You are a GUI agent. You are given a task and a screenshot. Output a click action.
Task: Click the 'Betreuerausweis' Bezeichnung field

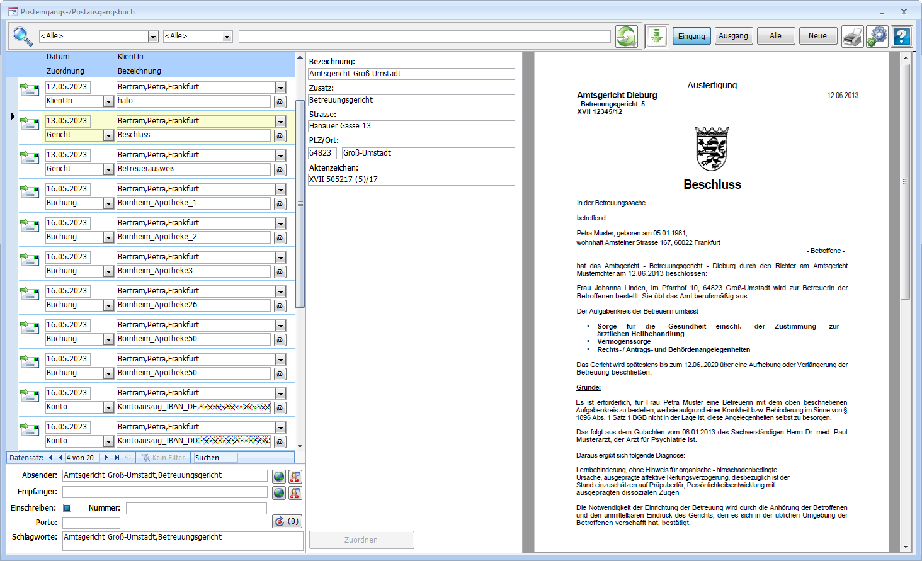point(193,169)
